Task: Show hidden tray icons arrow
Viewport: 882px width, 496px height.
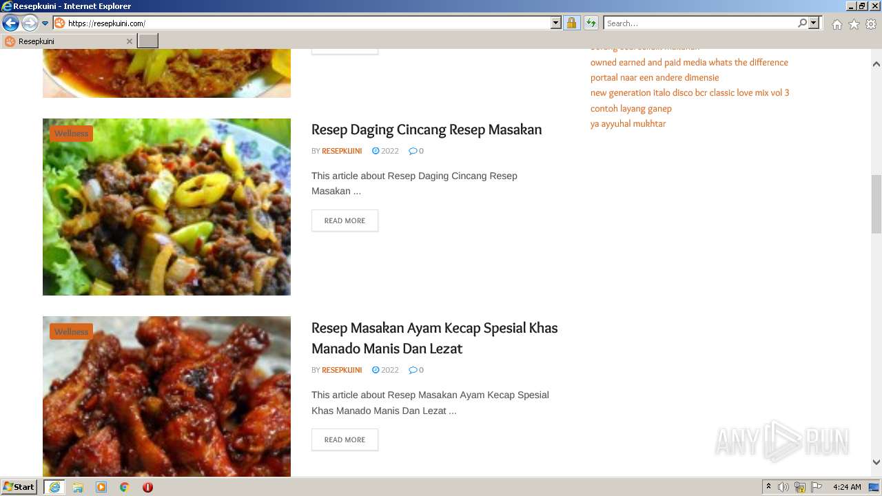Action: coord(769,487)
